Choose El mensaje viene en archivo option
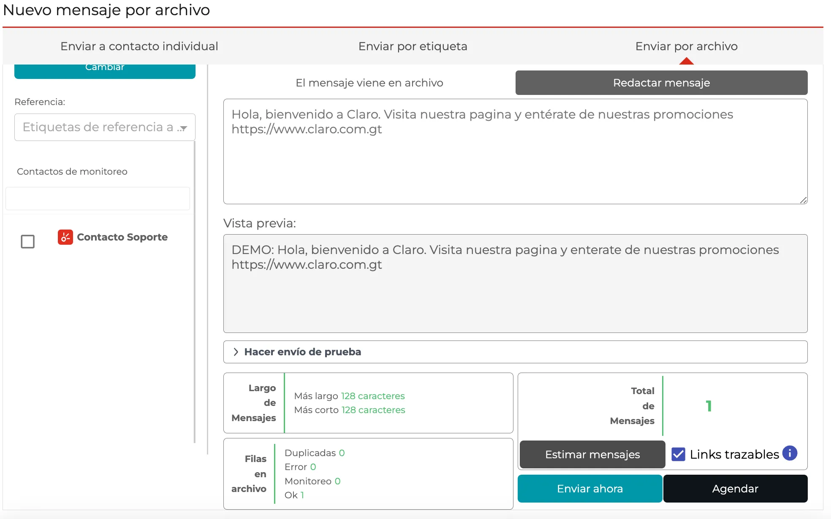Viewport: 831px width, 519px height. click(x=369, y=83)
